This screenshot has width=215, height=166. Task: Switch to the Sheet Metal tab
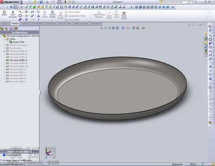37,24
